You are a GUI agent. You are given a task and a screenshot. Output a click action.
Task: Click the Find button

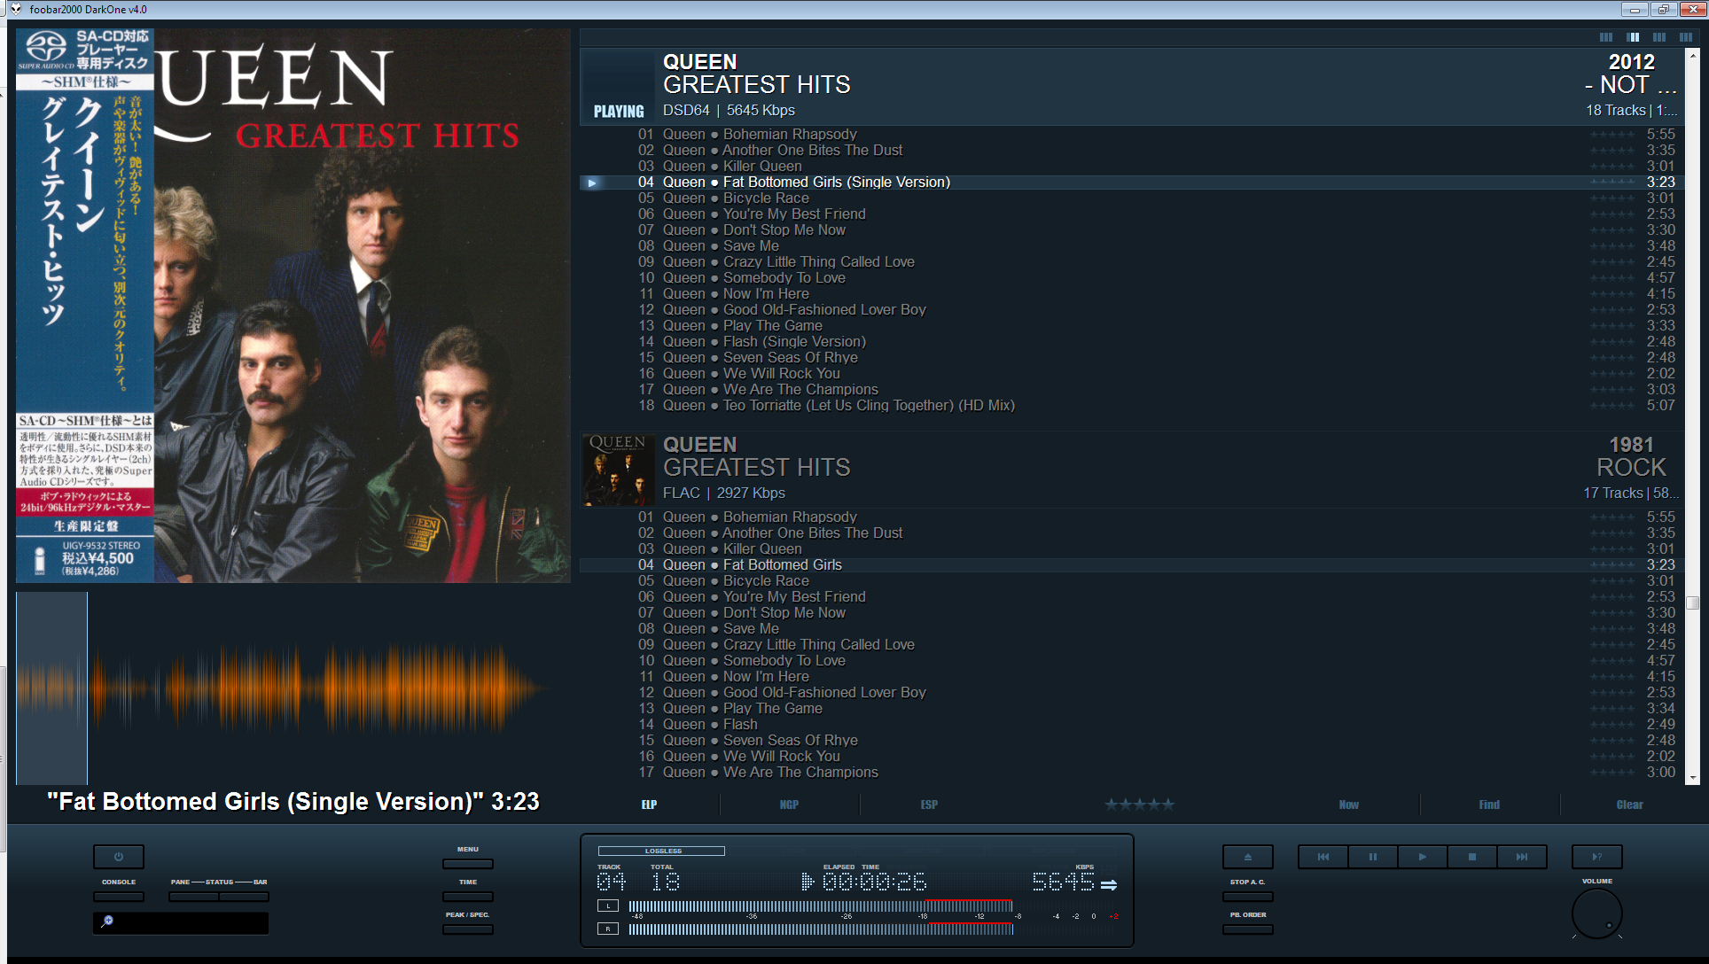(x=1489, y=805)
